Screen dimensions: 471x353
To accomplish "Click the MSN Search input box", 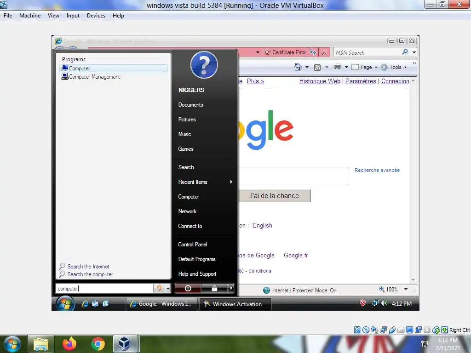I will (x=367, y=52).
